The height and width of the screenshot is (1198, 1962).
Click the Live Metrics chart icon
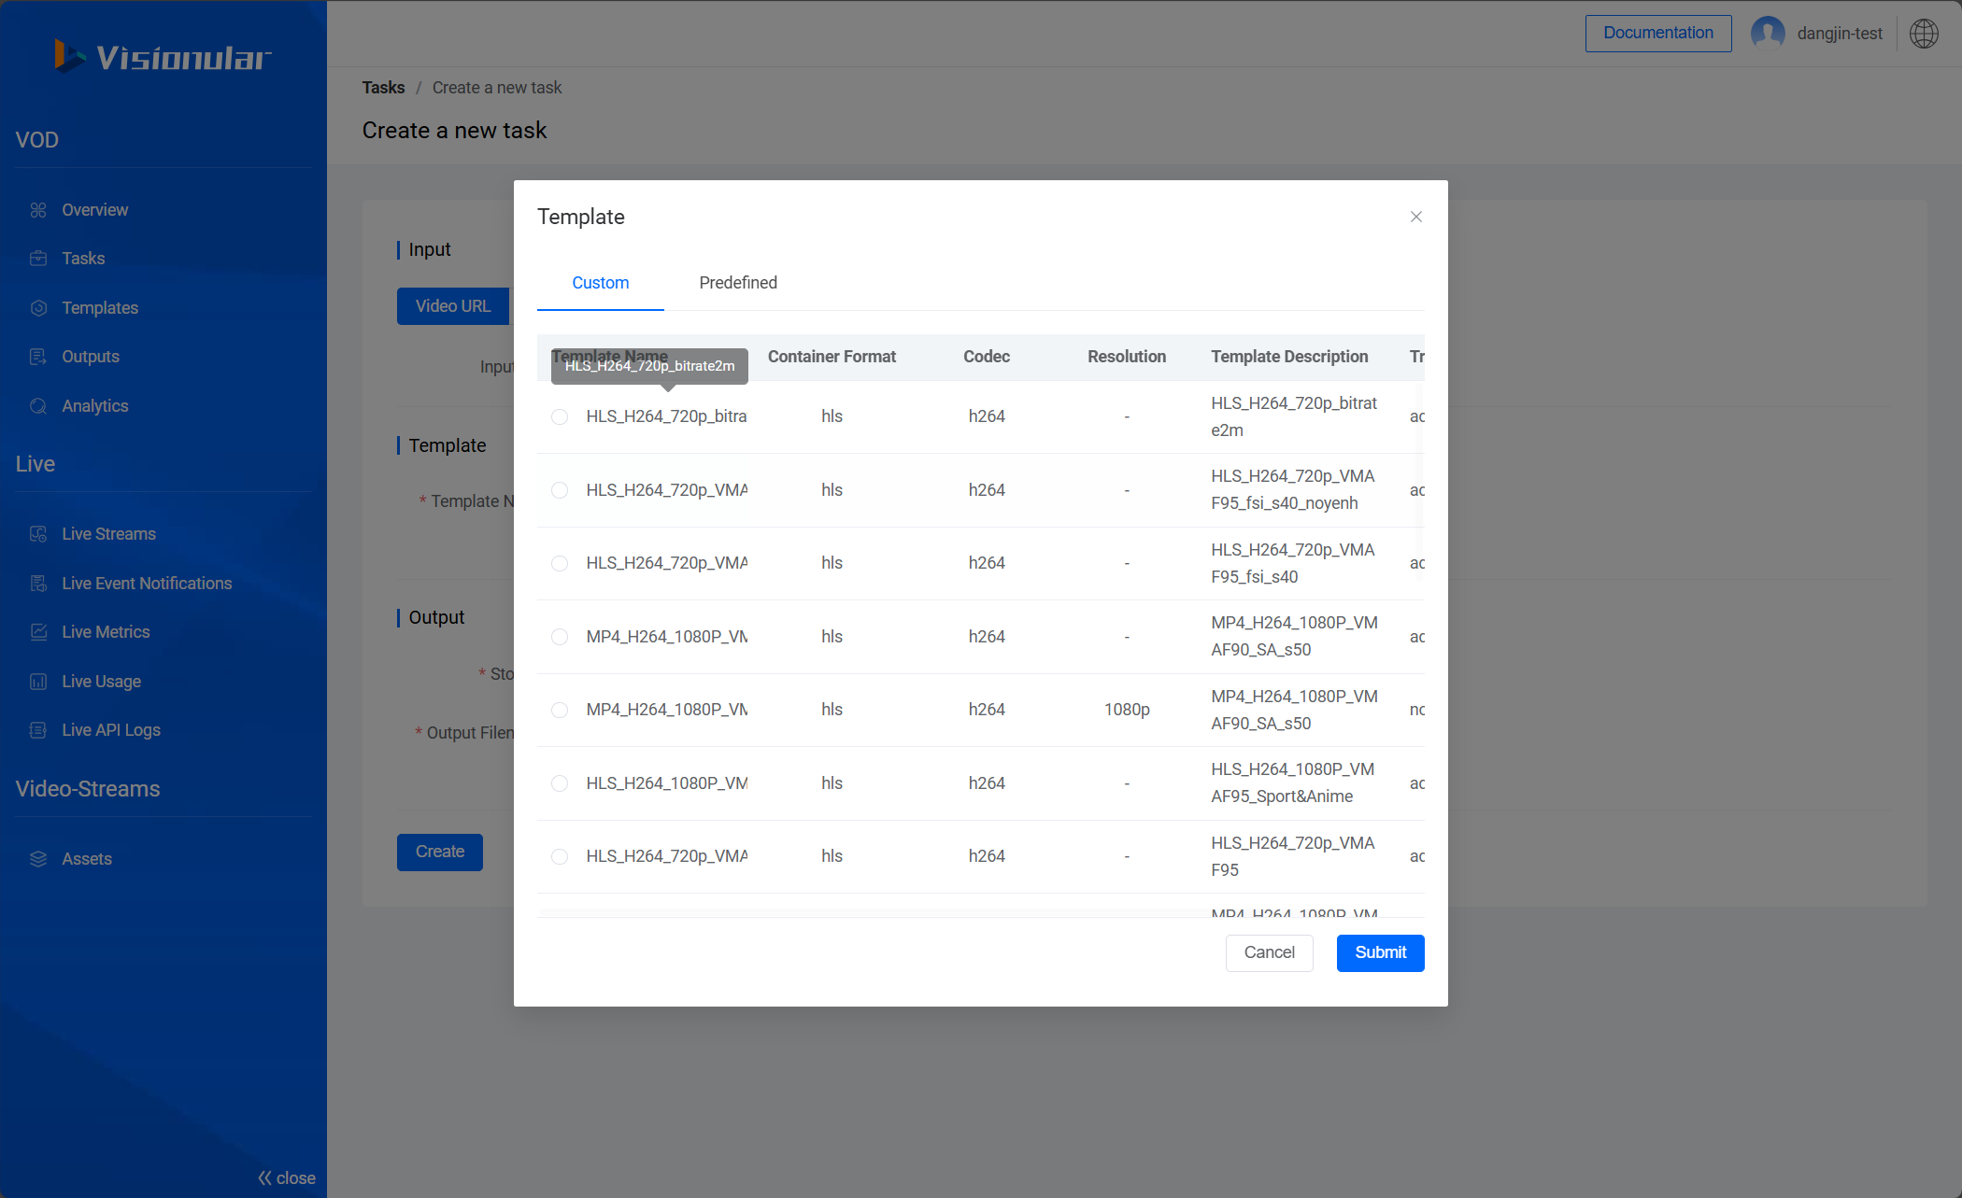click(x=38, y=632)
